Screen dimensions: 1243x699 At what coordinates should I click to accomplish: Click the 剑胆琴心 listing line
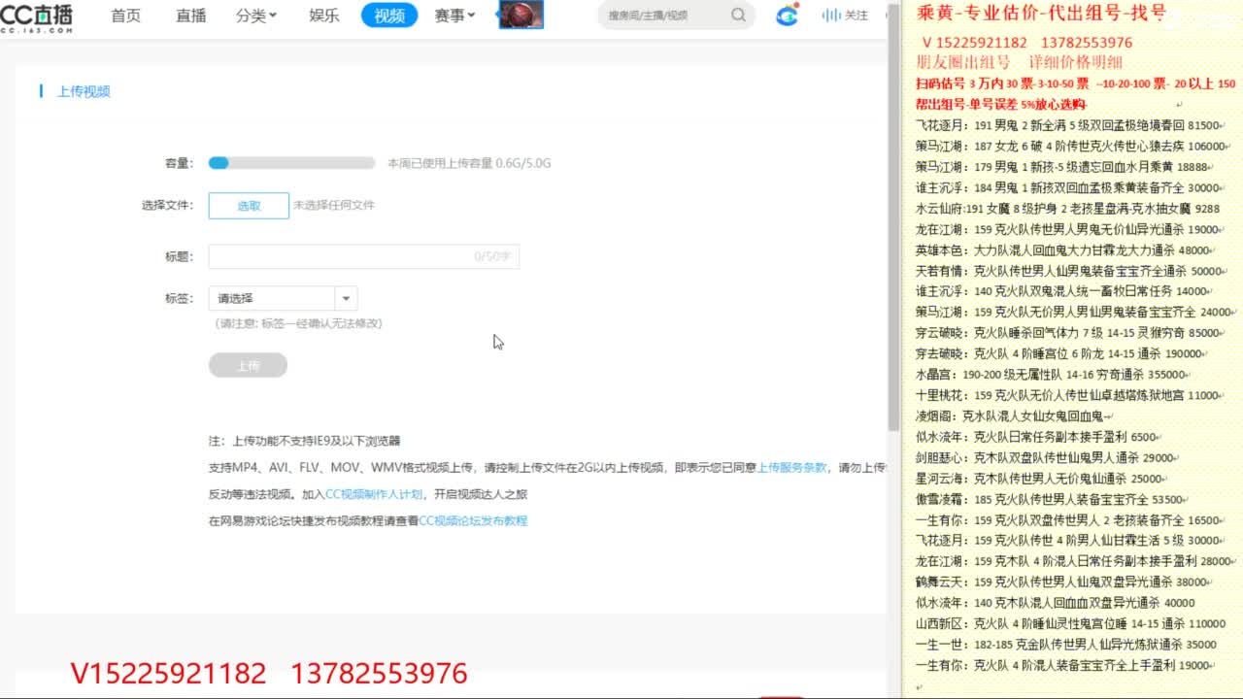pyautogui.click(x=1049, y=457)
